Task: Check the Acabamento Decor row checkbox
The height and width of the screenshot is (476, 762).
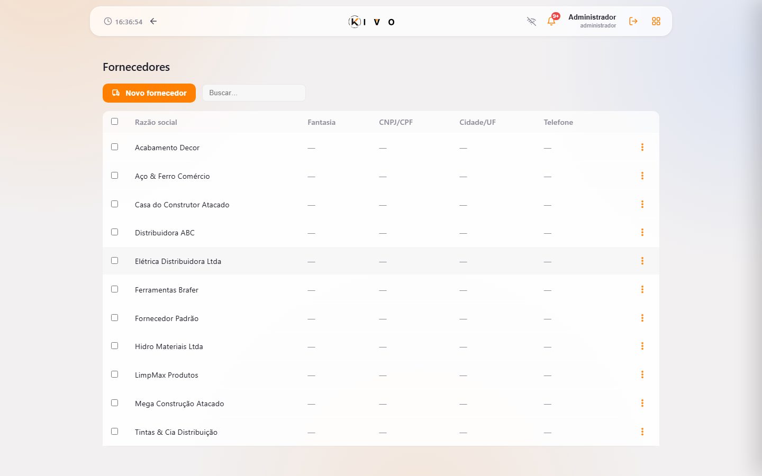Action: [114, 147]
